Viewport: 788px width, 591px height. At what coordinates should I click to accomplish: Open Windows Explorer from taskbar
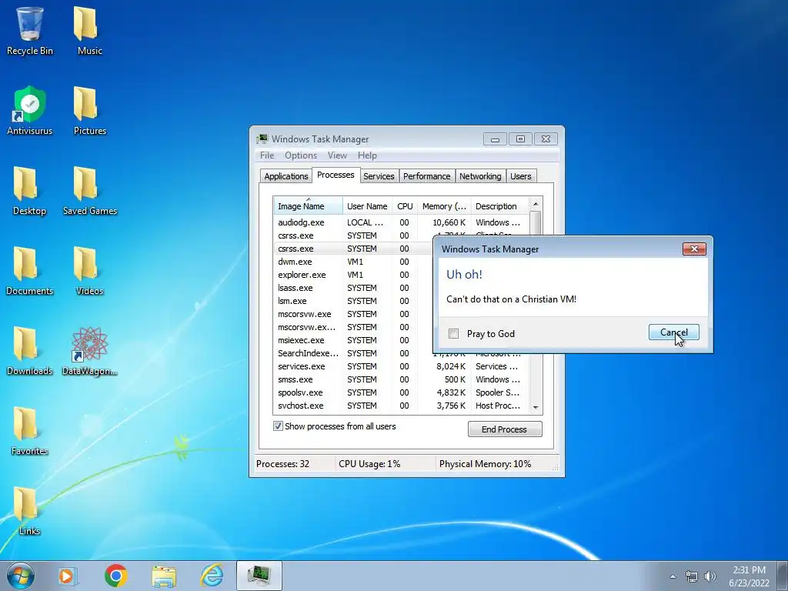(x=164, y=576)
